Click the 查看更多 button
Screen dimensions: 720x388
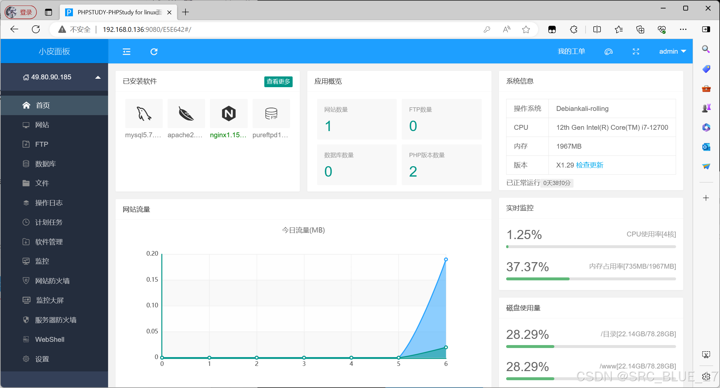point(278,82)
